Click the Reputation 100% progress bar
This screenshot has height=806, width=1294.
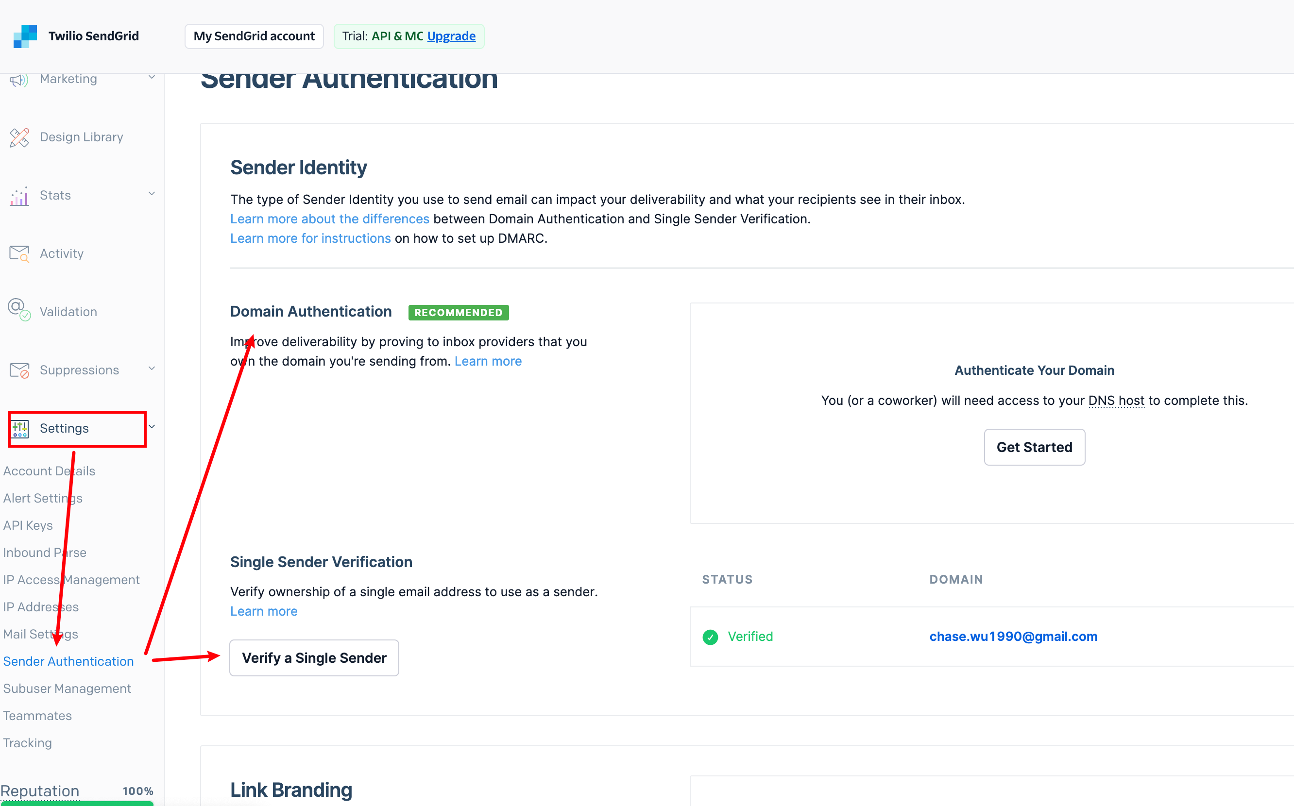pyautogui.click(x=77, y=804)
